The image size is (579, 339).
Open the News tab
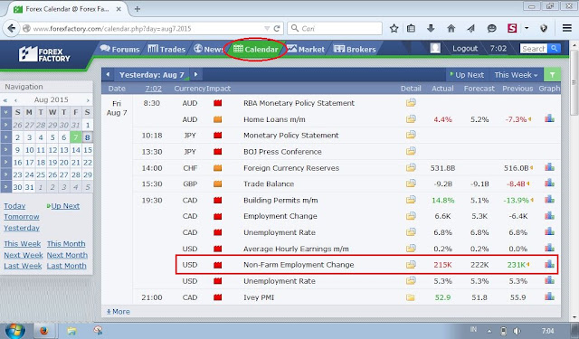tap(209, 49)
